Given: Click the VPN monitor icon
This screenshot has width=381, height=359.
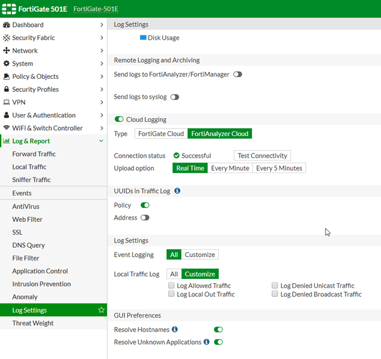Looking at the screenshot, I should pos(7,102).
